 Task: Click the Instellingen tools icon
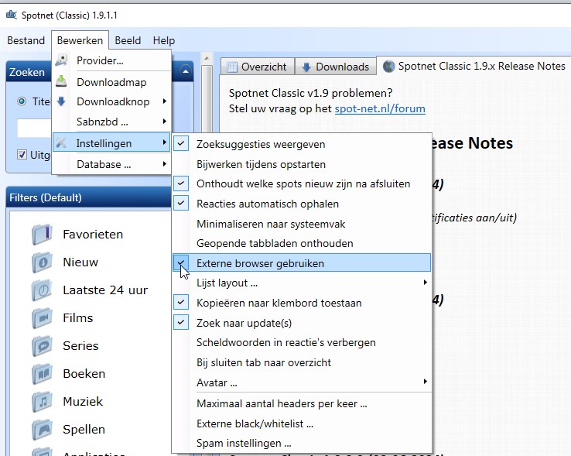[x=61, y=143]
